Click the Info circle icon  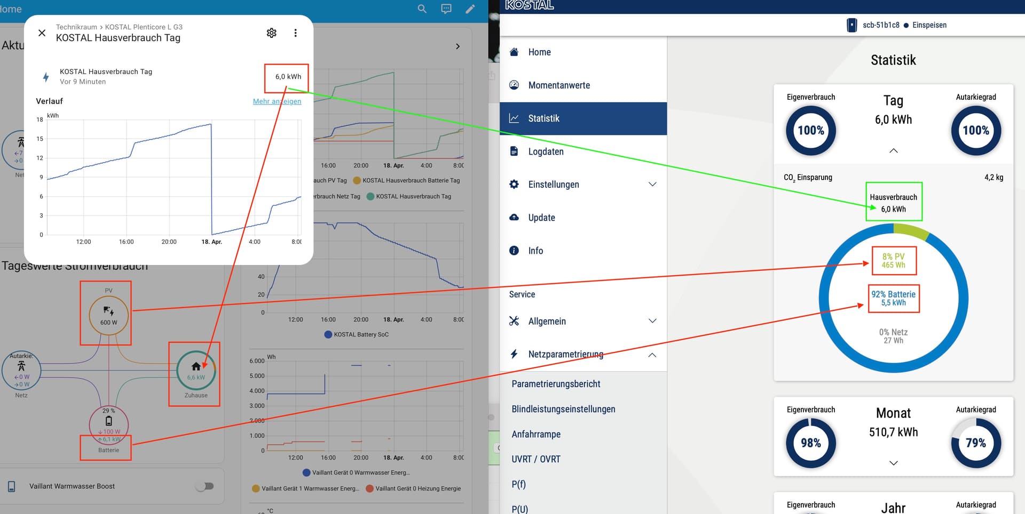pos(514,251)
